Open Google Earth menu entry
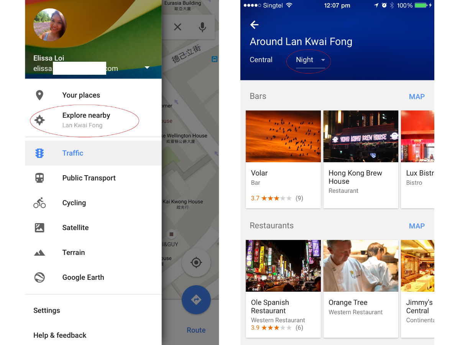The width and height of the screenshot is (460, 345). tap(93, 278)
